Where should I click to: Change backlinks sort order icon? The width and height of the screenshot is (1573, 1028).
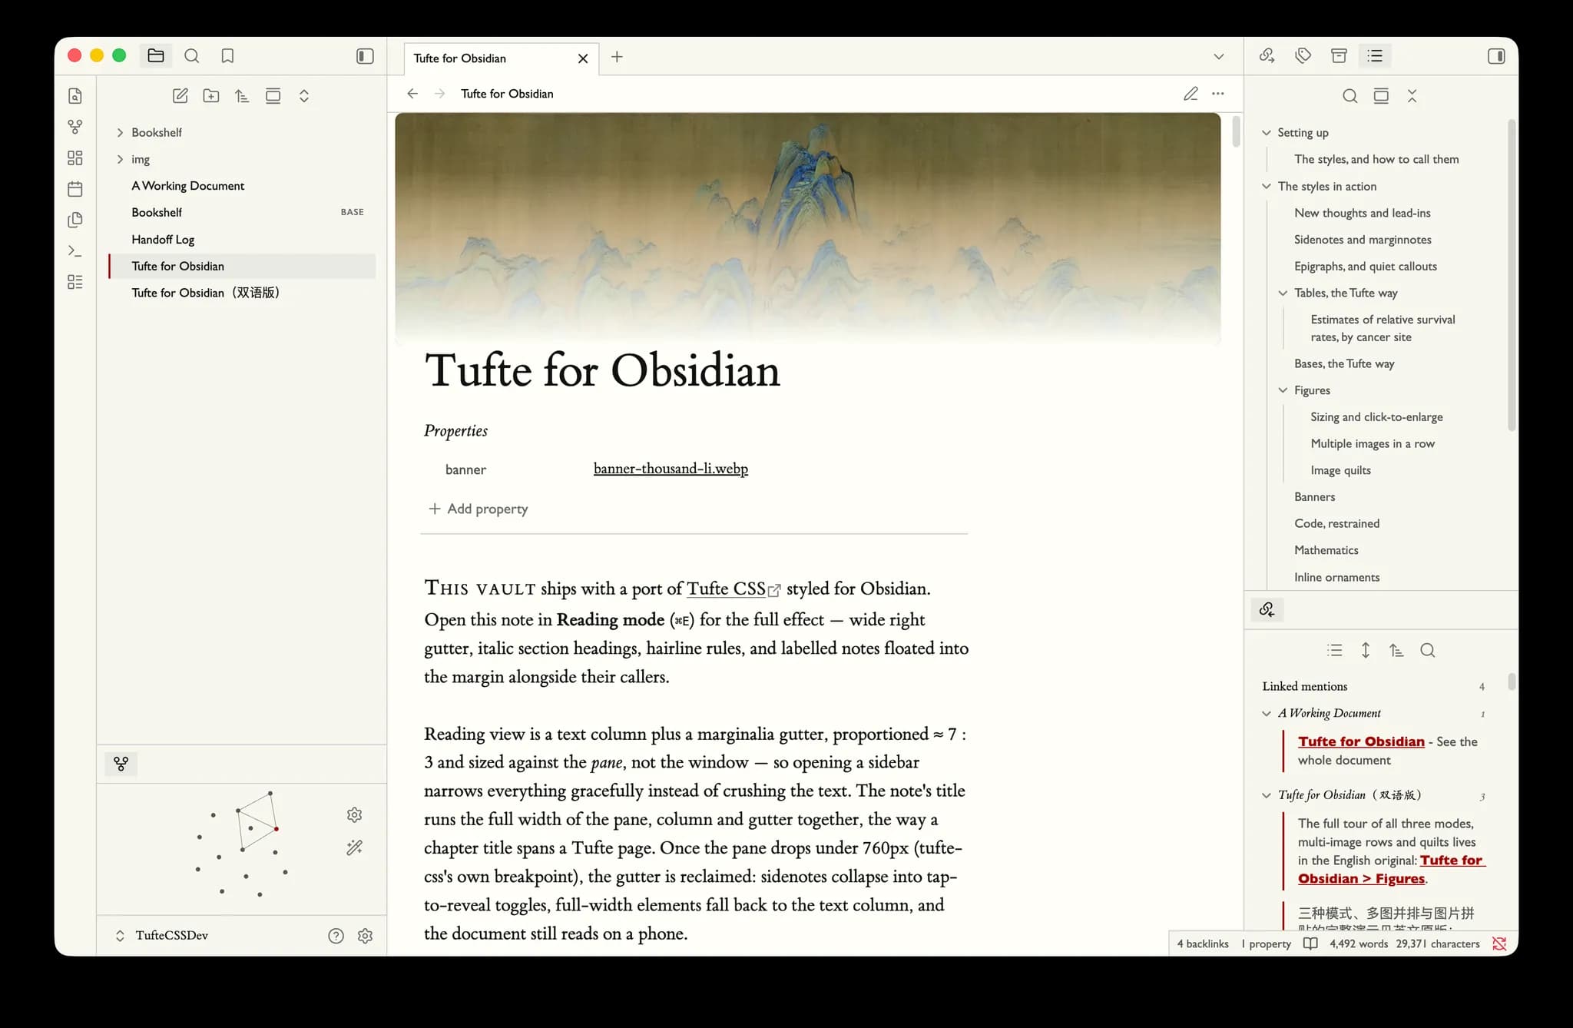[1396, 650]
